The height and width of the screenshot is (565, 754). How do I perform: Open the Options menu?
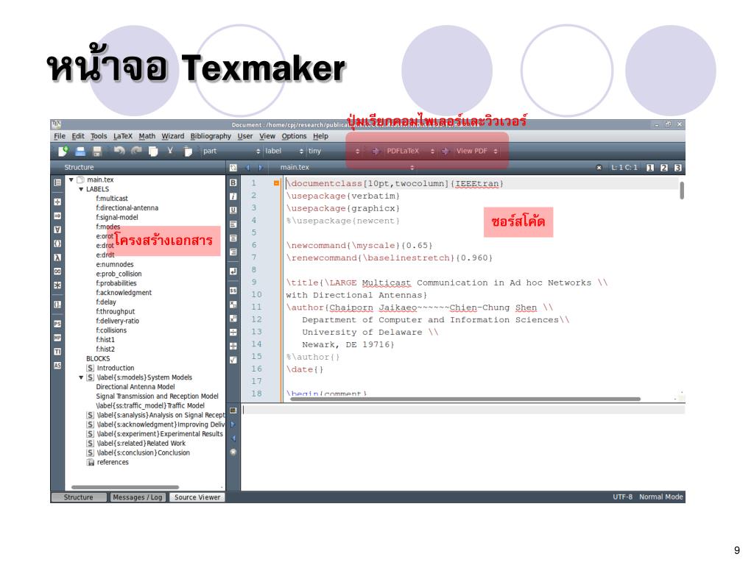point(294,136)
